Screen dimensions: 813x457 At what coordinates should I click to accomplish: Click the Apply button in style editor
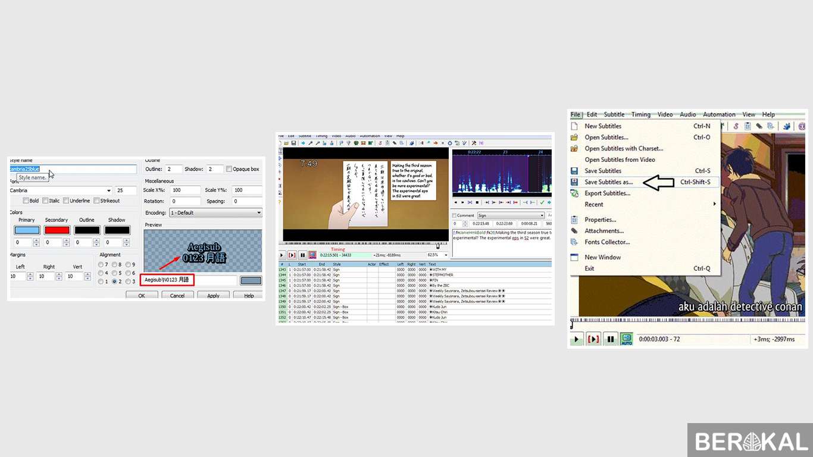click(x=213, y=295)
